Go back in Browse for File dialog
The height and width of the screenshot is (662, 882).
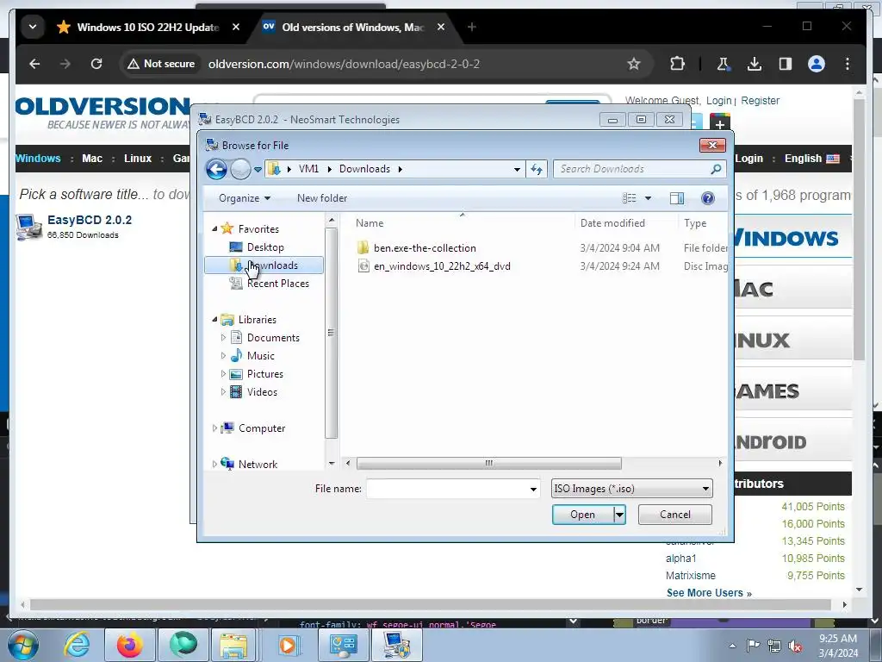click(216, 169)
